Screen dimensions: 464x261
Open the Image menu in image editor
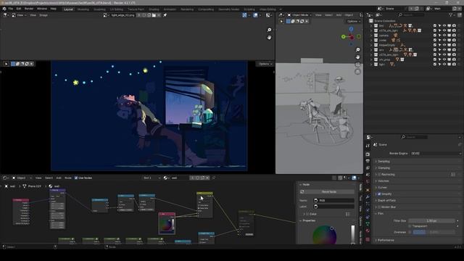43,15
